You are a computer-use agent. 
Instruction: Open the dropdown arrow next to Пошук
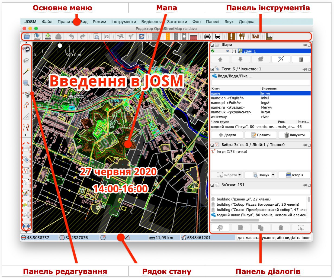(x=273, y=175)
